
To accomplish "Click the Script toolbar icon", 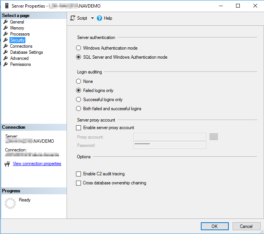I will [73, 18].
